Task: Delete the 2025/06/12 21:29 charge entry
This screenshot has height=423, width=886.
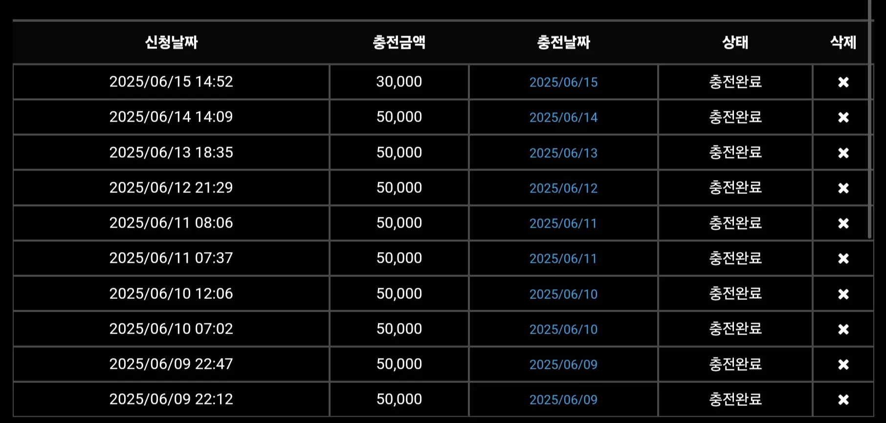Action: coord(843,188)
